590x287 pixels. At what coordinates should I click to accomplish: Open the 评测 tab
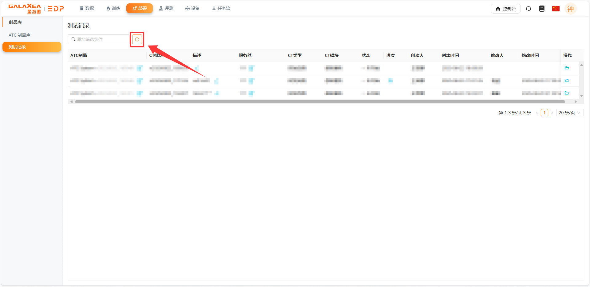tap(166, 8)
